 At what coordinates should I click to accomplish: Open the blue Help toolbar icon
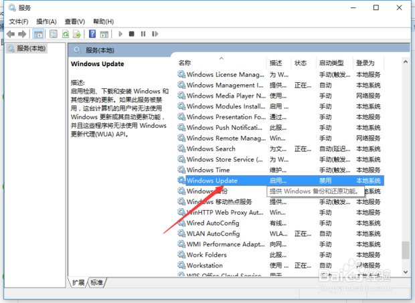click(92, 34)
